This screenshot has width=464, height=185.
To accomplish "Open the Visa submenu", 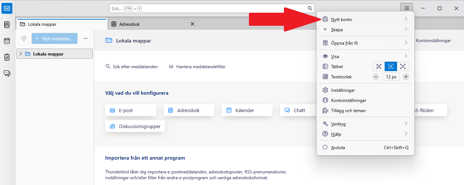I will click(365, 56).
